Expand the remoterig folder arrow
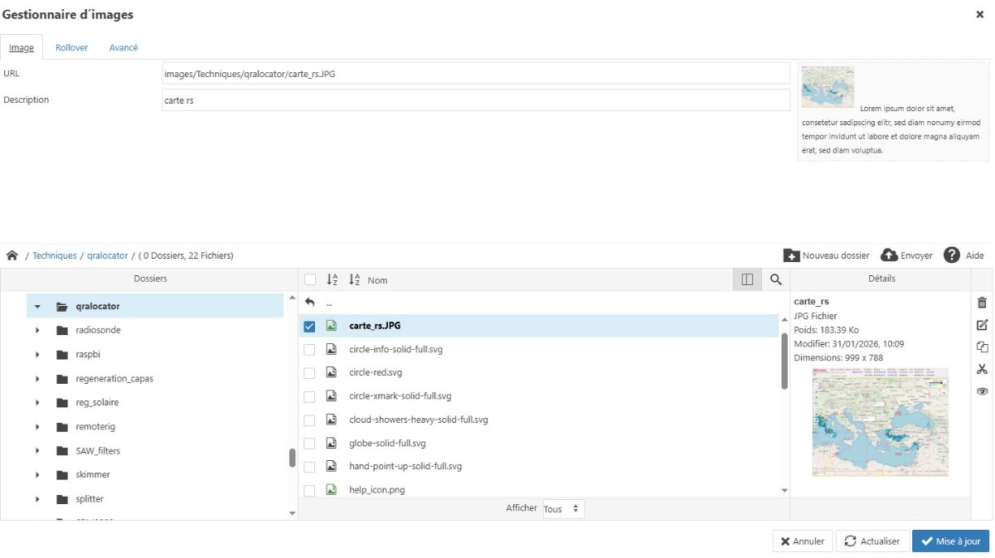Image resolution: width=995 pixels, height=558 pixels. (37, 427)
